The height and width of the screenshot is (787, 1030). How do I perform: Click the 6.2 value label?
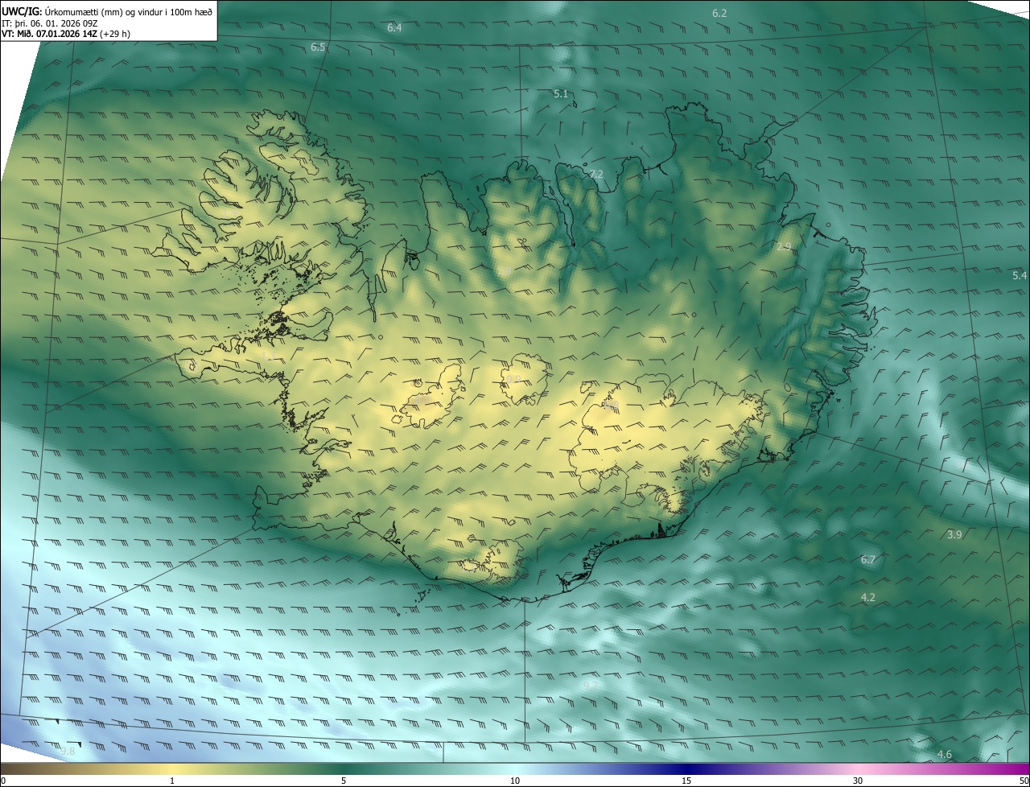click(x=719, y=13)
